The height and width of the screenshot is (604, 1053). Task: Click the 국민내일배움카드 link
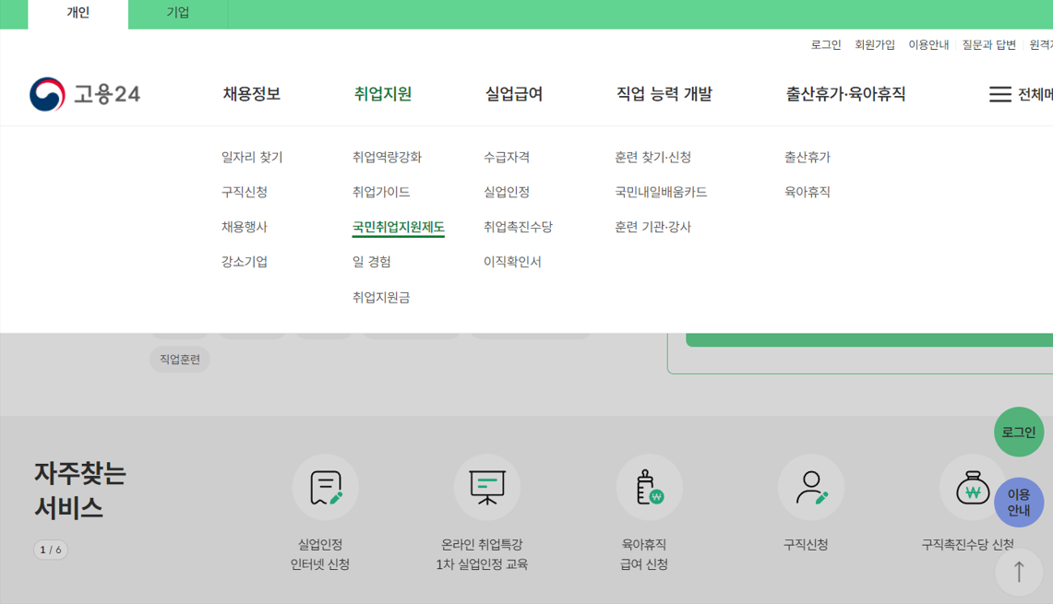pyautogui.click(x=661, y=192)
